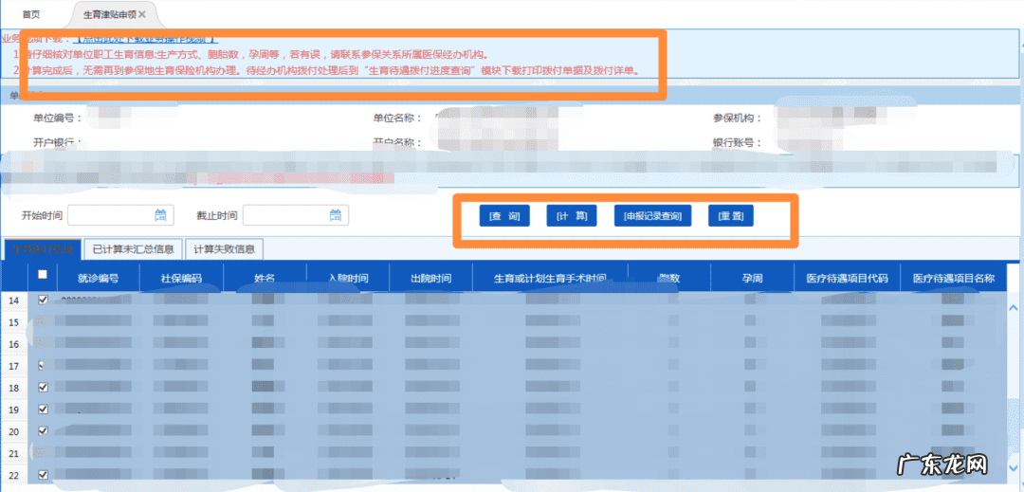Toggle the select-all checkbox in table header

[x=42, y=275]
